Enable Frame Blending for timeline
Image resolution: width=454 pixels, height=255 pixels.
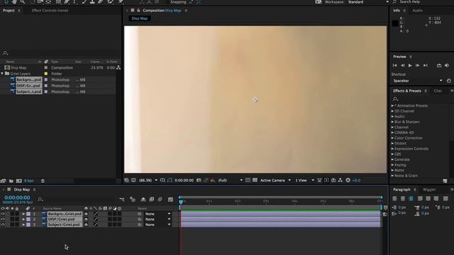pos(151,200)
